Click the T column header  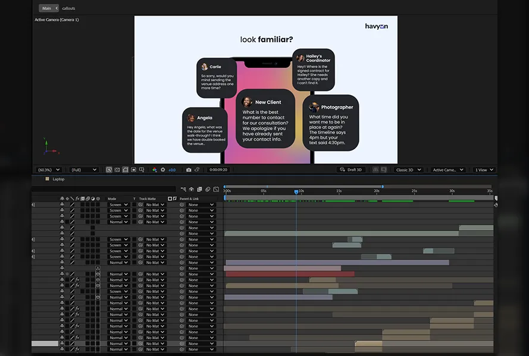(134, 199)
